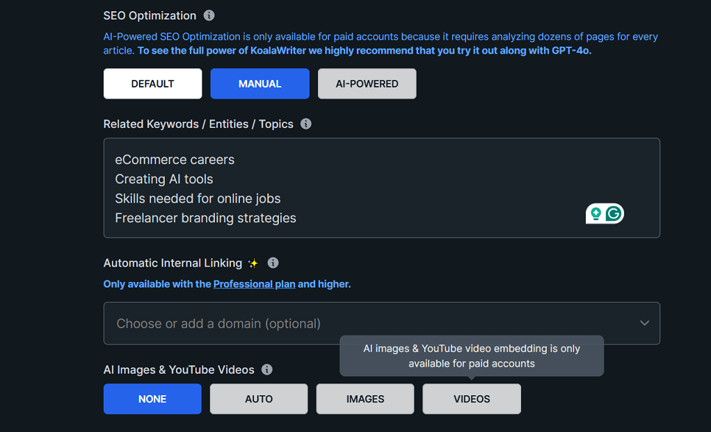Click the 'Skills needed for online jobs' line

[198, 199]
